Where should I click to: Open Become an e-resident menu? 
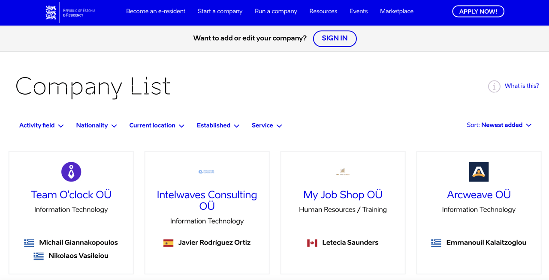pyautogui.click(x=156, y=12)
